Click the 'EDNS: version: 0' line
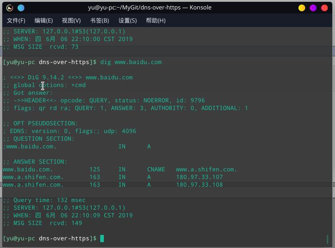The width and height of the screenshot is (335, 248). pos(70,131)
